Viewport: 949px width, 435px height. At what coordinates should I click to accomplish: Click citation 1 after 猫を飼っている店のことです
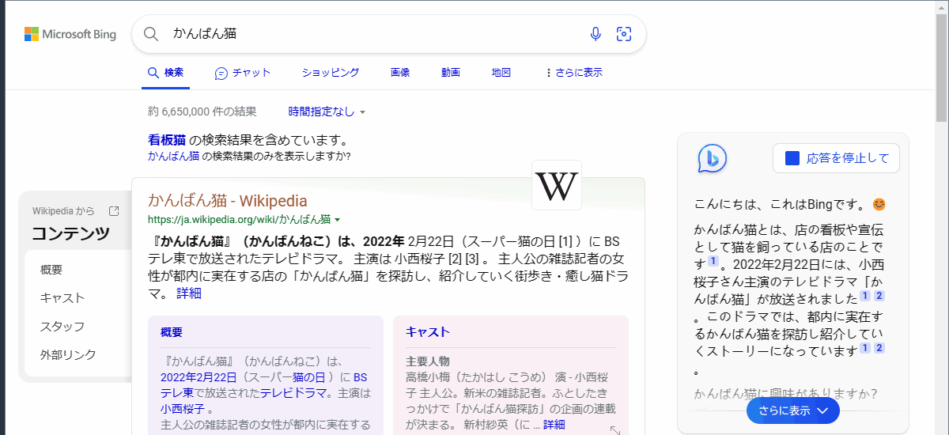[713, 262]
